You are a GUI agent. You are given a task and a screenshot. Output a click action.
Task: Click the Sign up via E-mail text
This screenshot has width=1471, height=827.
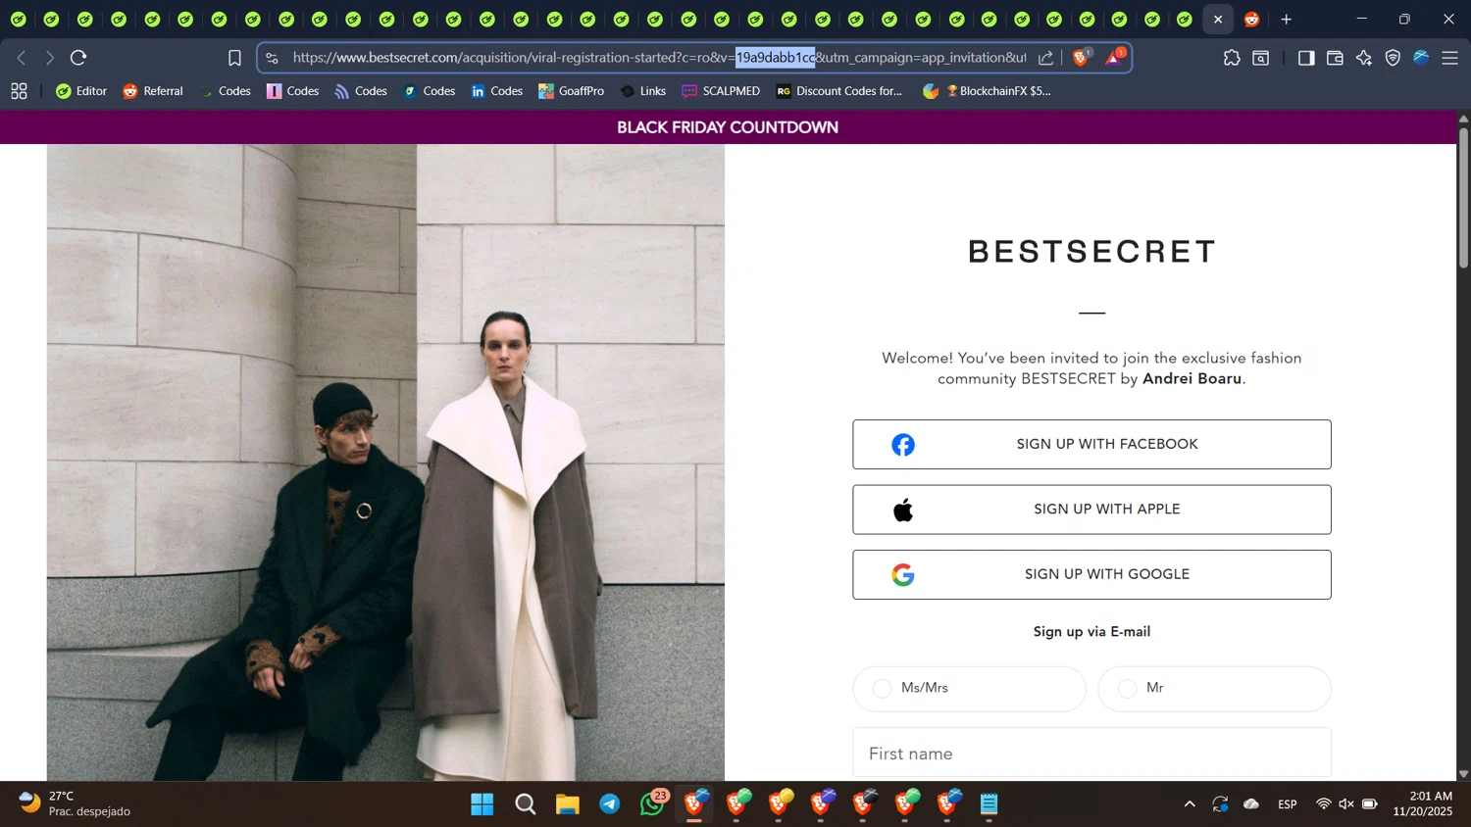point(1091,632)
